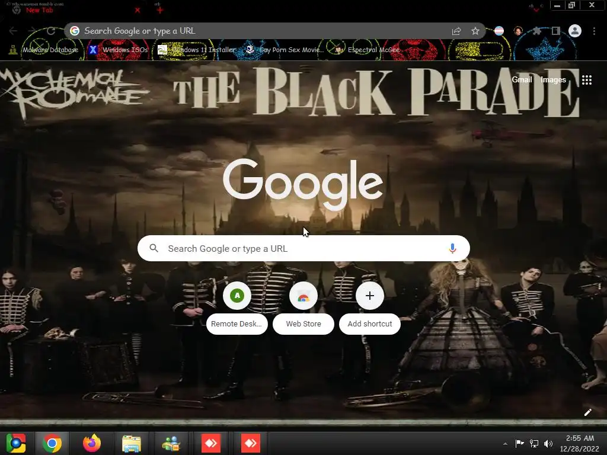Open File Explorer from the taskbar
607x455 pixels.
tap(132, 443)
